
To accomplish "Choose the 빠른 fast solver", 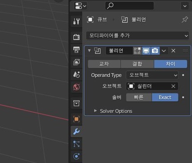I will [x=139, y=97].
